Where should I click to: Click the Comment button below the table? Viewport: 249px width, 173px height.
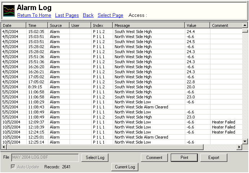(x=154, y=158)
